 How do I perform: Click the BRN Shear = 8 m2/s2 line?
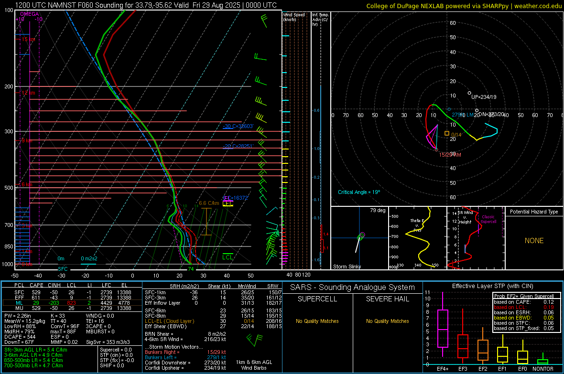coord(185,334)
